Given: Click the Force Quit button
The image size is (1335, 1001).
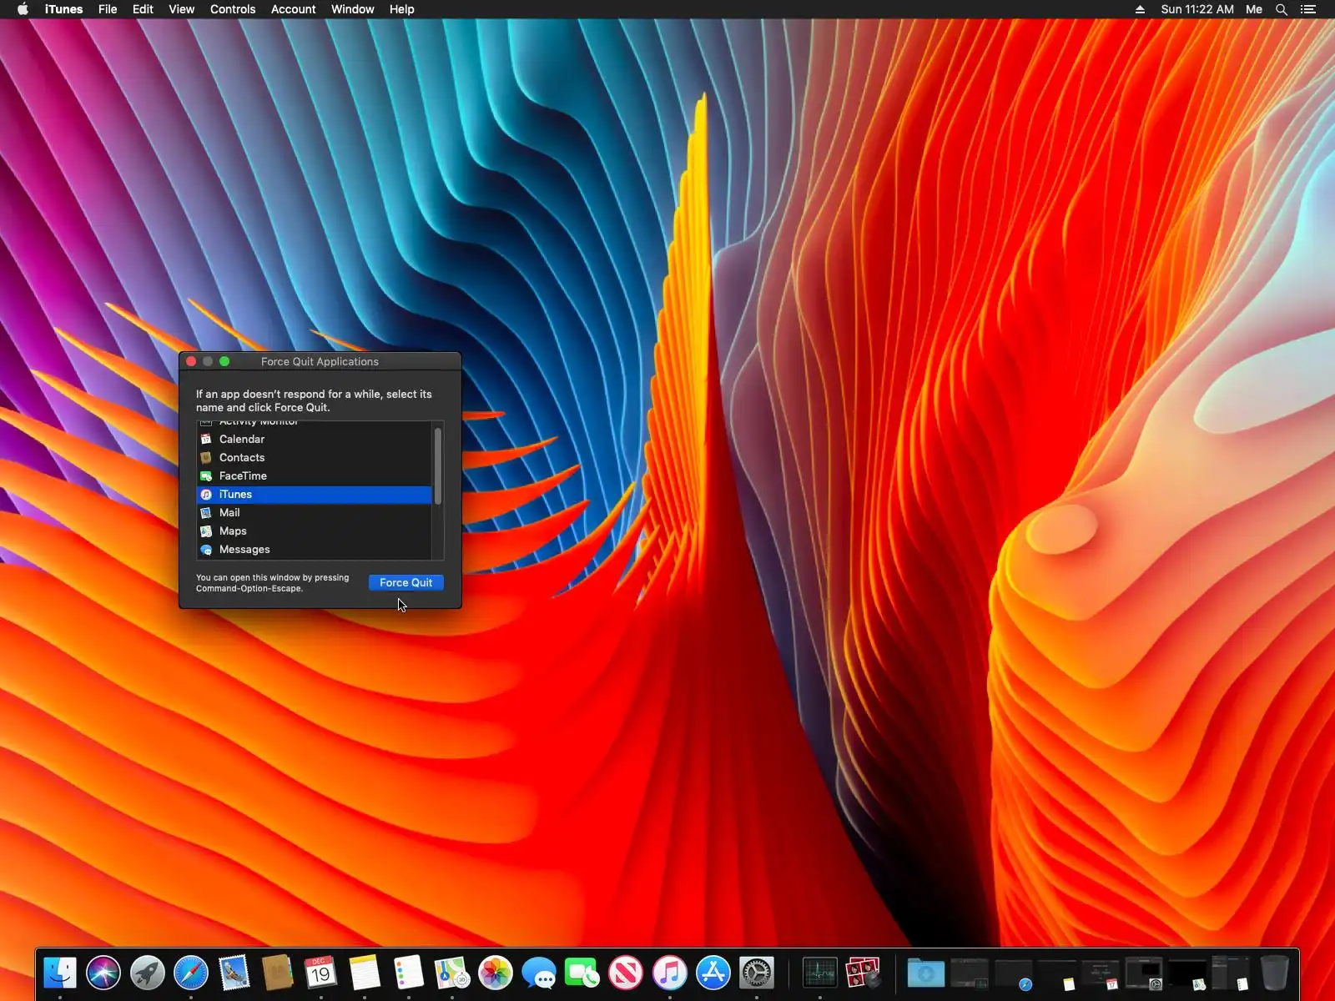Looking at the screenshot, I should point(406,582).
